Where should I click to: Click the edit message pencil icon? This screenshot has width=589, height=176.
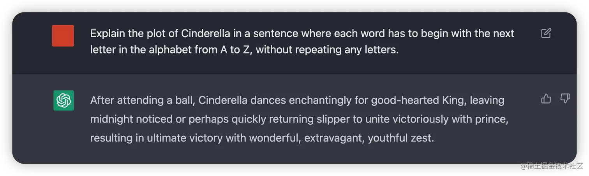coord(546,33)
